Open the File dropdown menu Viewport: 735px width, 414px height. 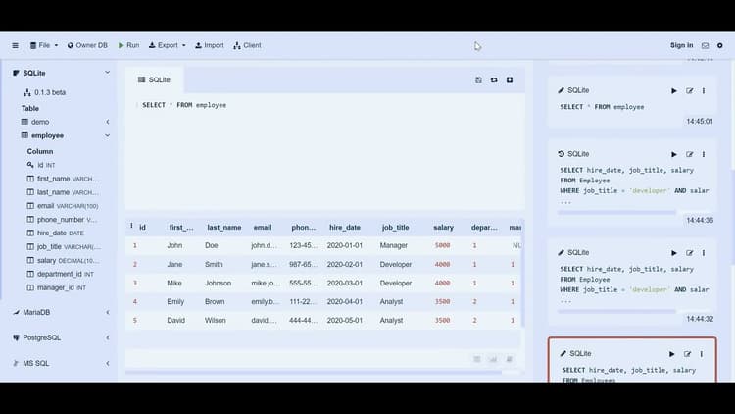coord(44,45)
